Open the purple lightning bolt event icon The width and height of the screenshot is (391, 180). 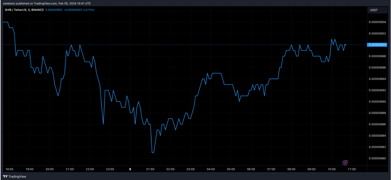[345, 163]
